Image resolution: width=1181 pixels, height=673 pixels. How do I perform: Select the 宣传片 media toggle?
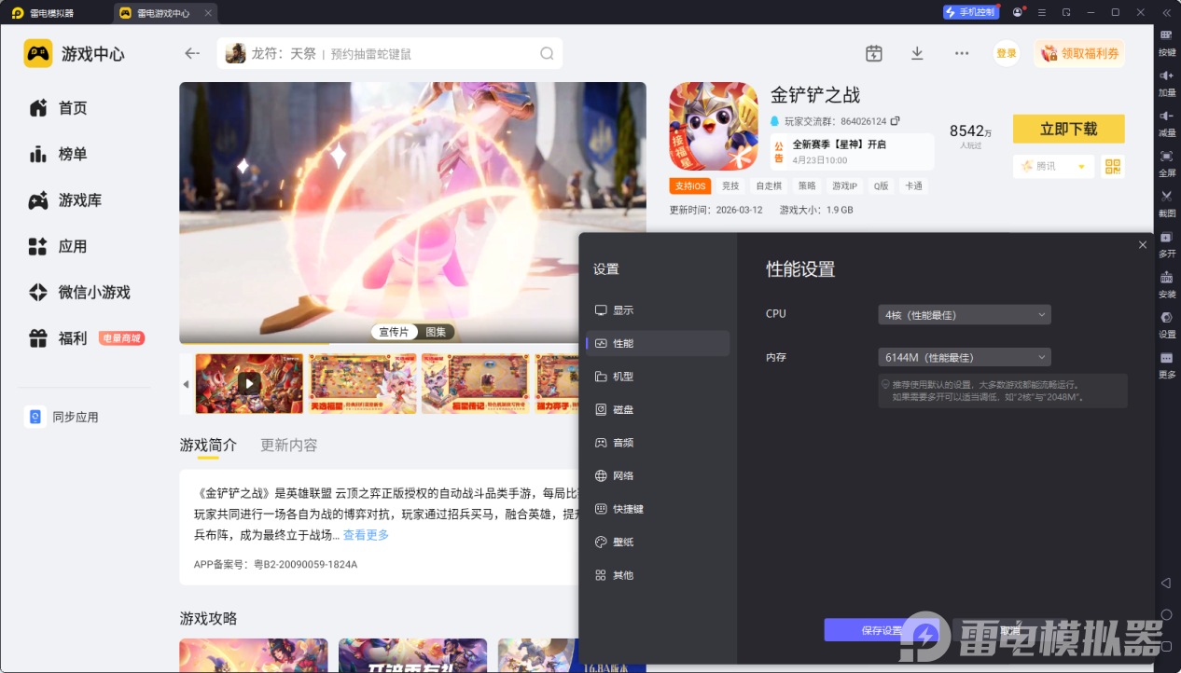click(x=394, y=332)
